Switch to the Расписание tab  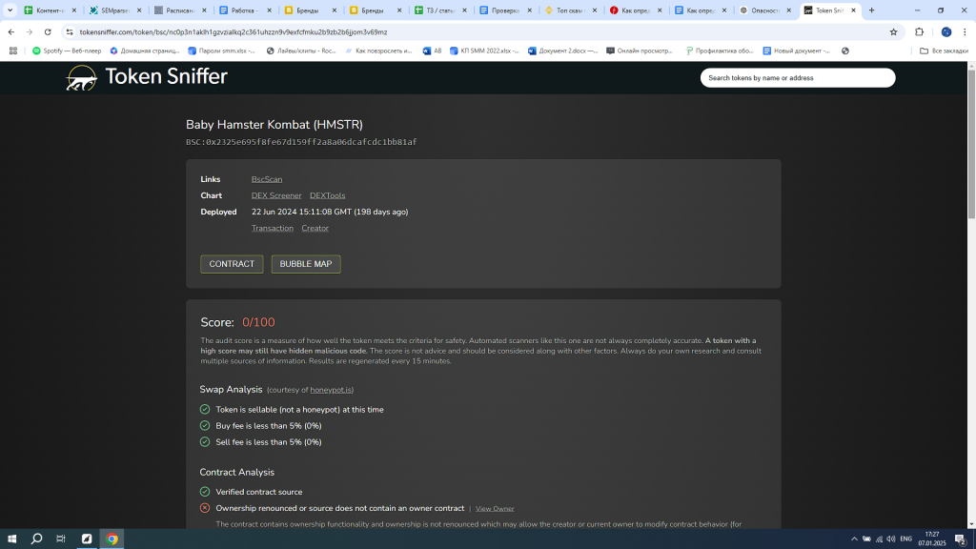click(x=180, y=10)
